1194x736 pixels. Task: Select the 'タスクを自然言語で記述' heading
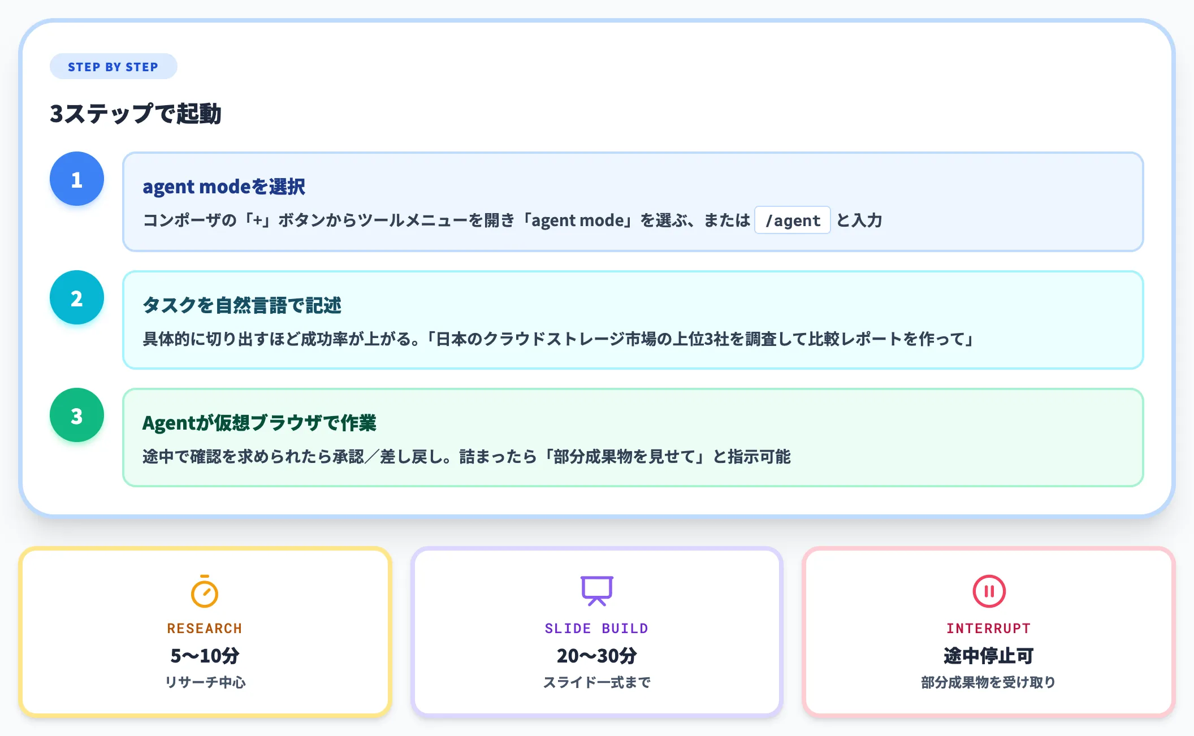pos(242,305)
